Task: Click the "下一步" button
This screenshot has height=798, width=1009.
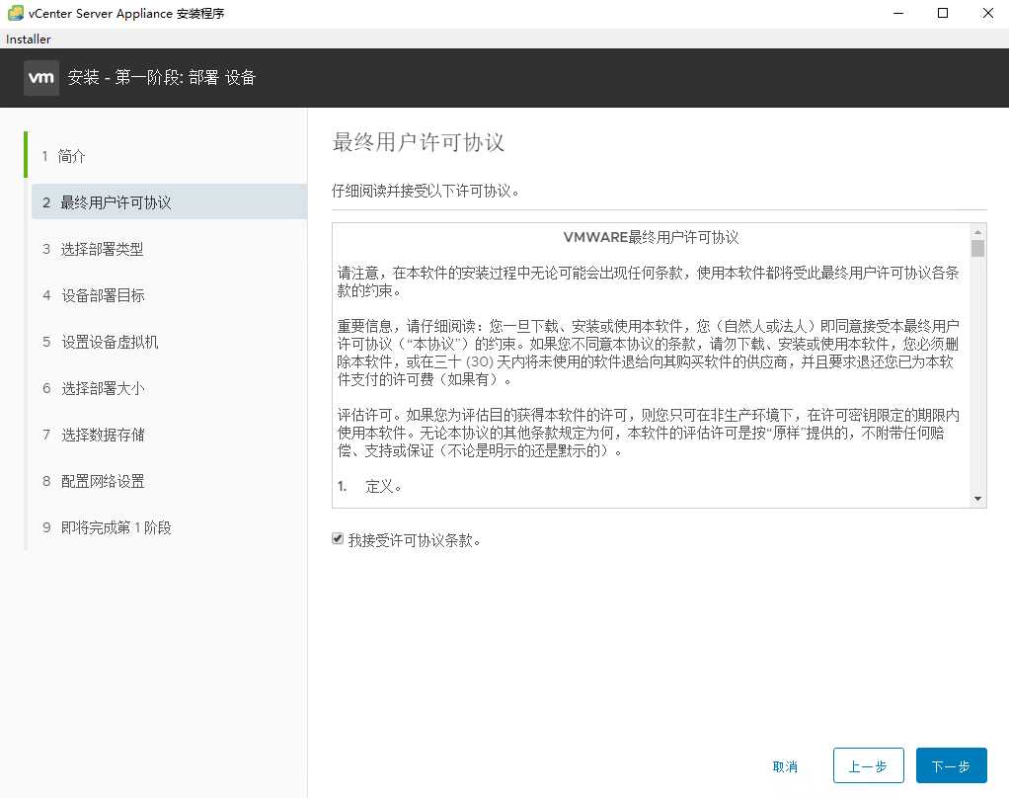Action: coord(951,764)
